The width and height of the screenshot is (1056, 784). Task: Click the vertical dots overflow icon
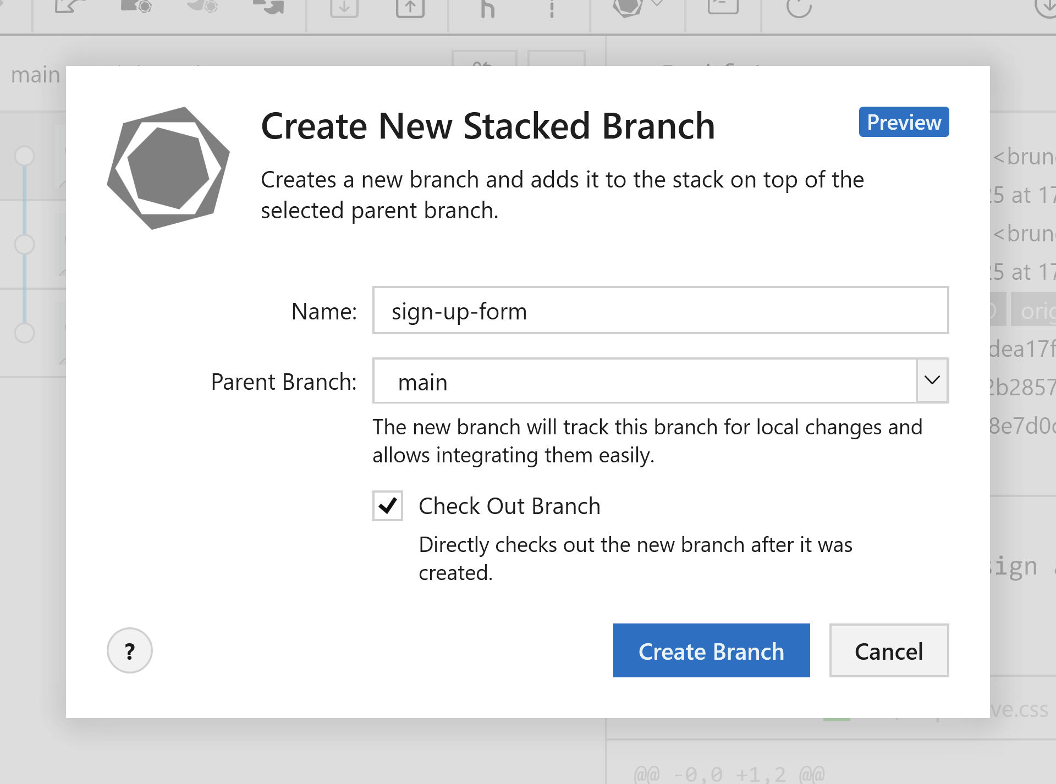click(x=552, y=8)
